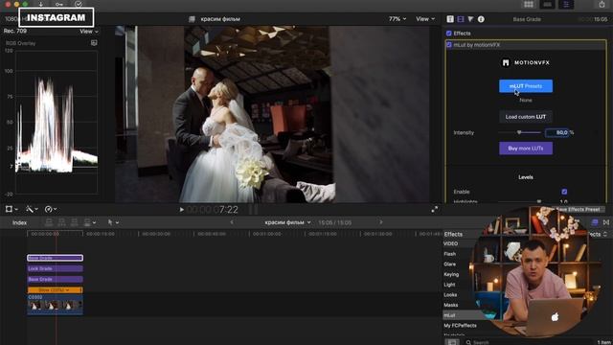Viewport: 613px width, 345px height.
Task: Toggle the timeline layout icon in toolbar
Action: click(x=547, y=4)
